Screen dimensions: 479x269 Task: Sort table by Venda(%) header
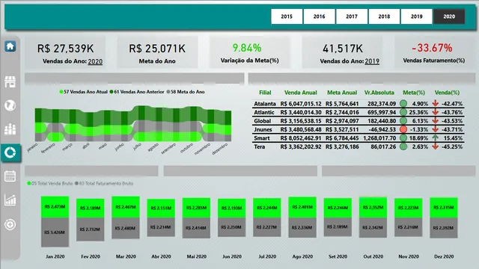pos(448,93)
